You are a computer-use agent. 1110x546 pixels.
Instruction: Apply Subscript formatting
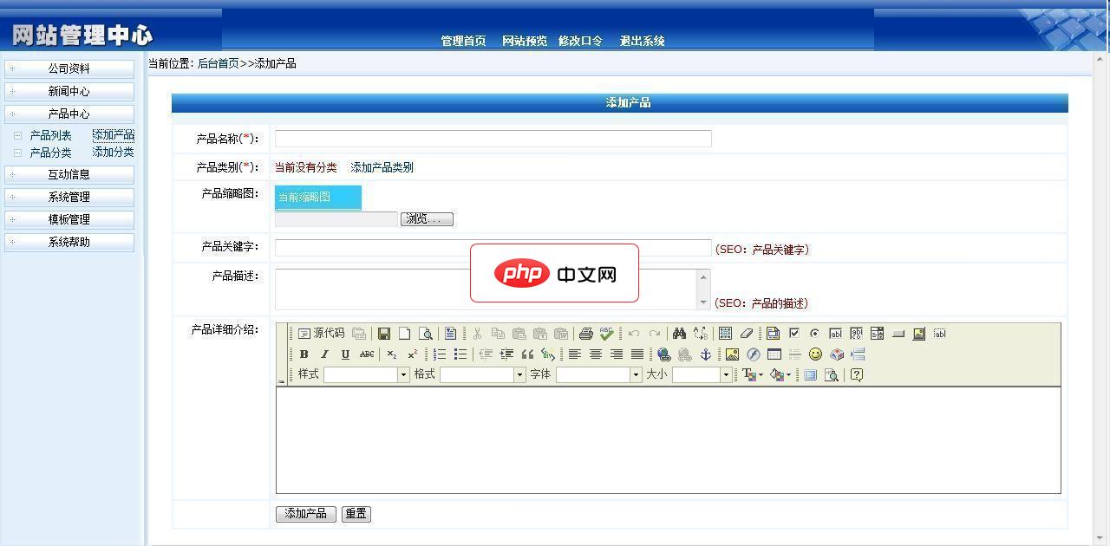pyautogui.click(x=392, y=354)
